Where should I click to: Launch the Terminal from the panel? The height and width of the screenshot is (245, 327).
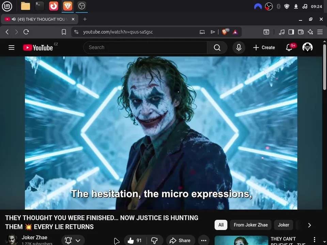40,6
